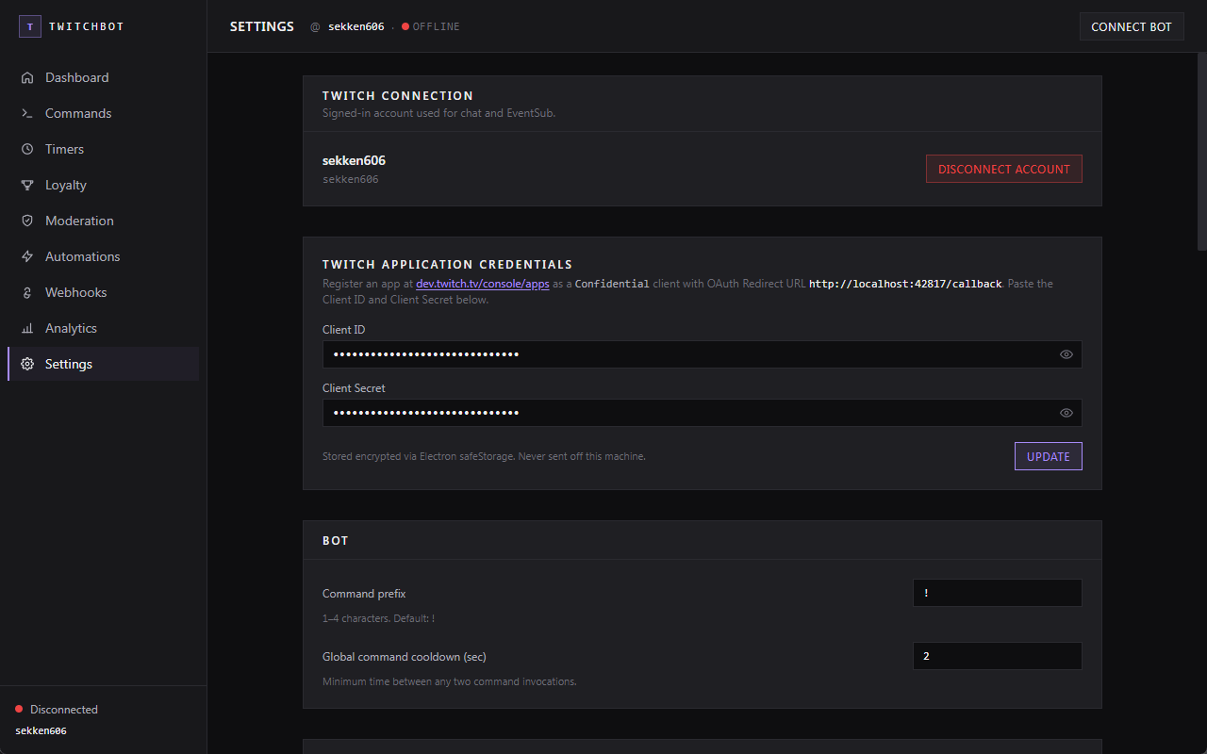Click the Timers clock icon
1207x754 pixels.
[27, 149]
